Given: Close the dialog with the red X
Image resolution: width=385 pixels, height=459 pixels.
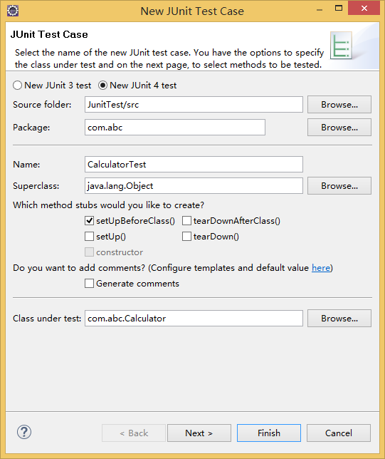Looking at the screenshot, I should (364, 9).
